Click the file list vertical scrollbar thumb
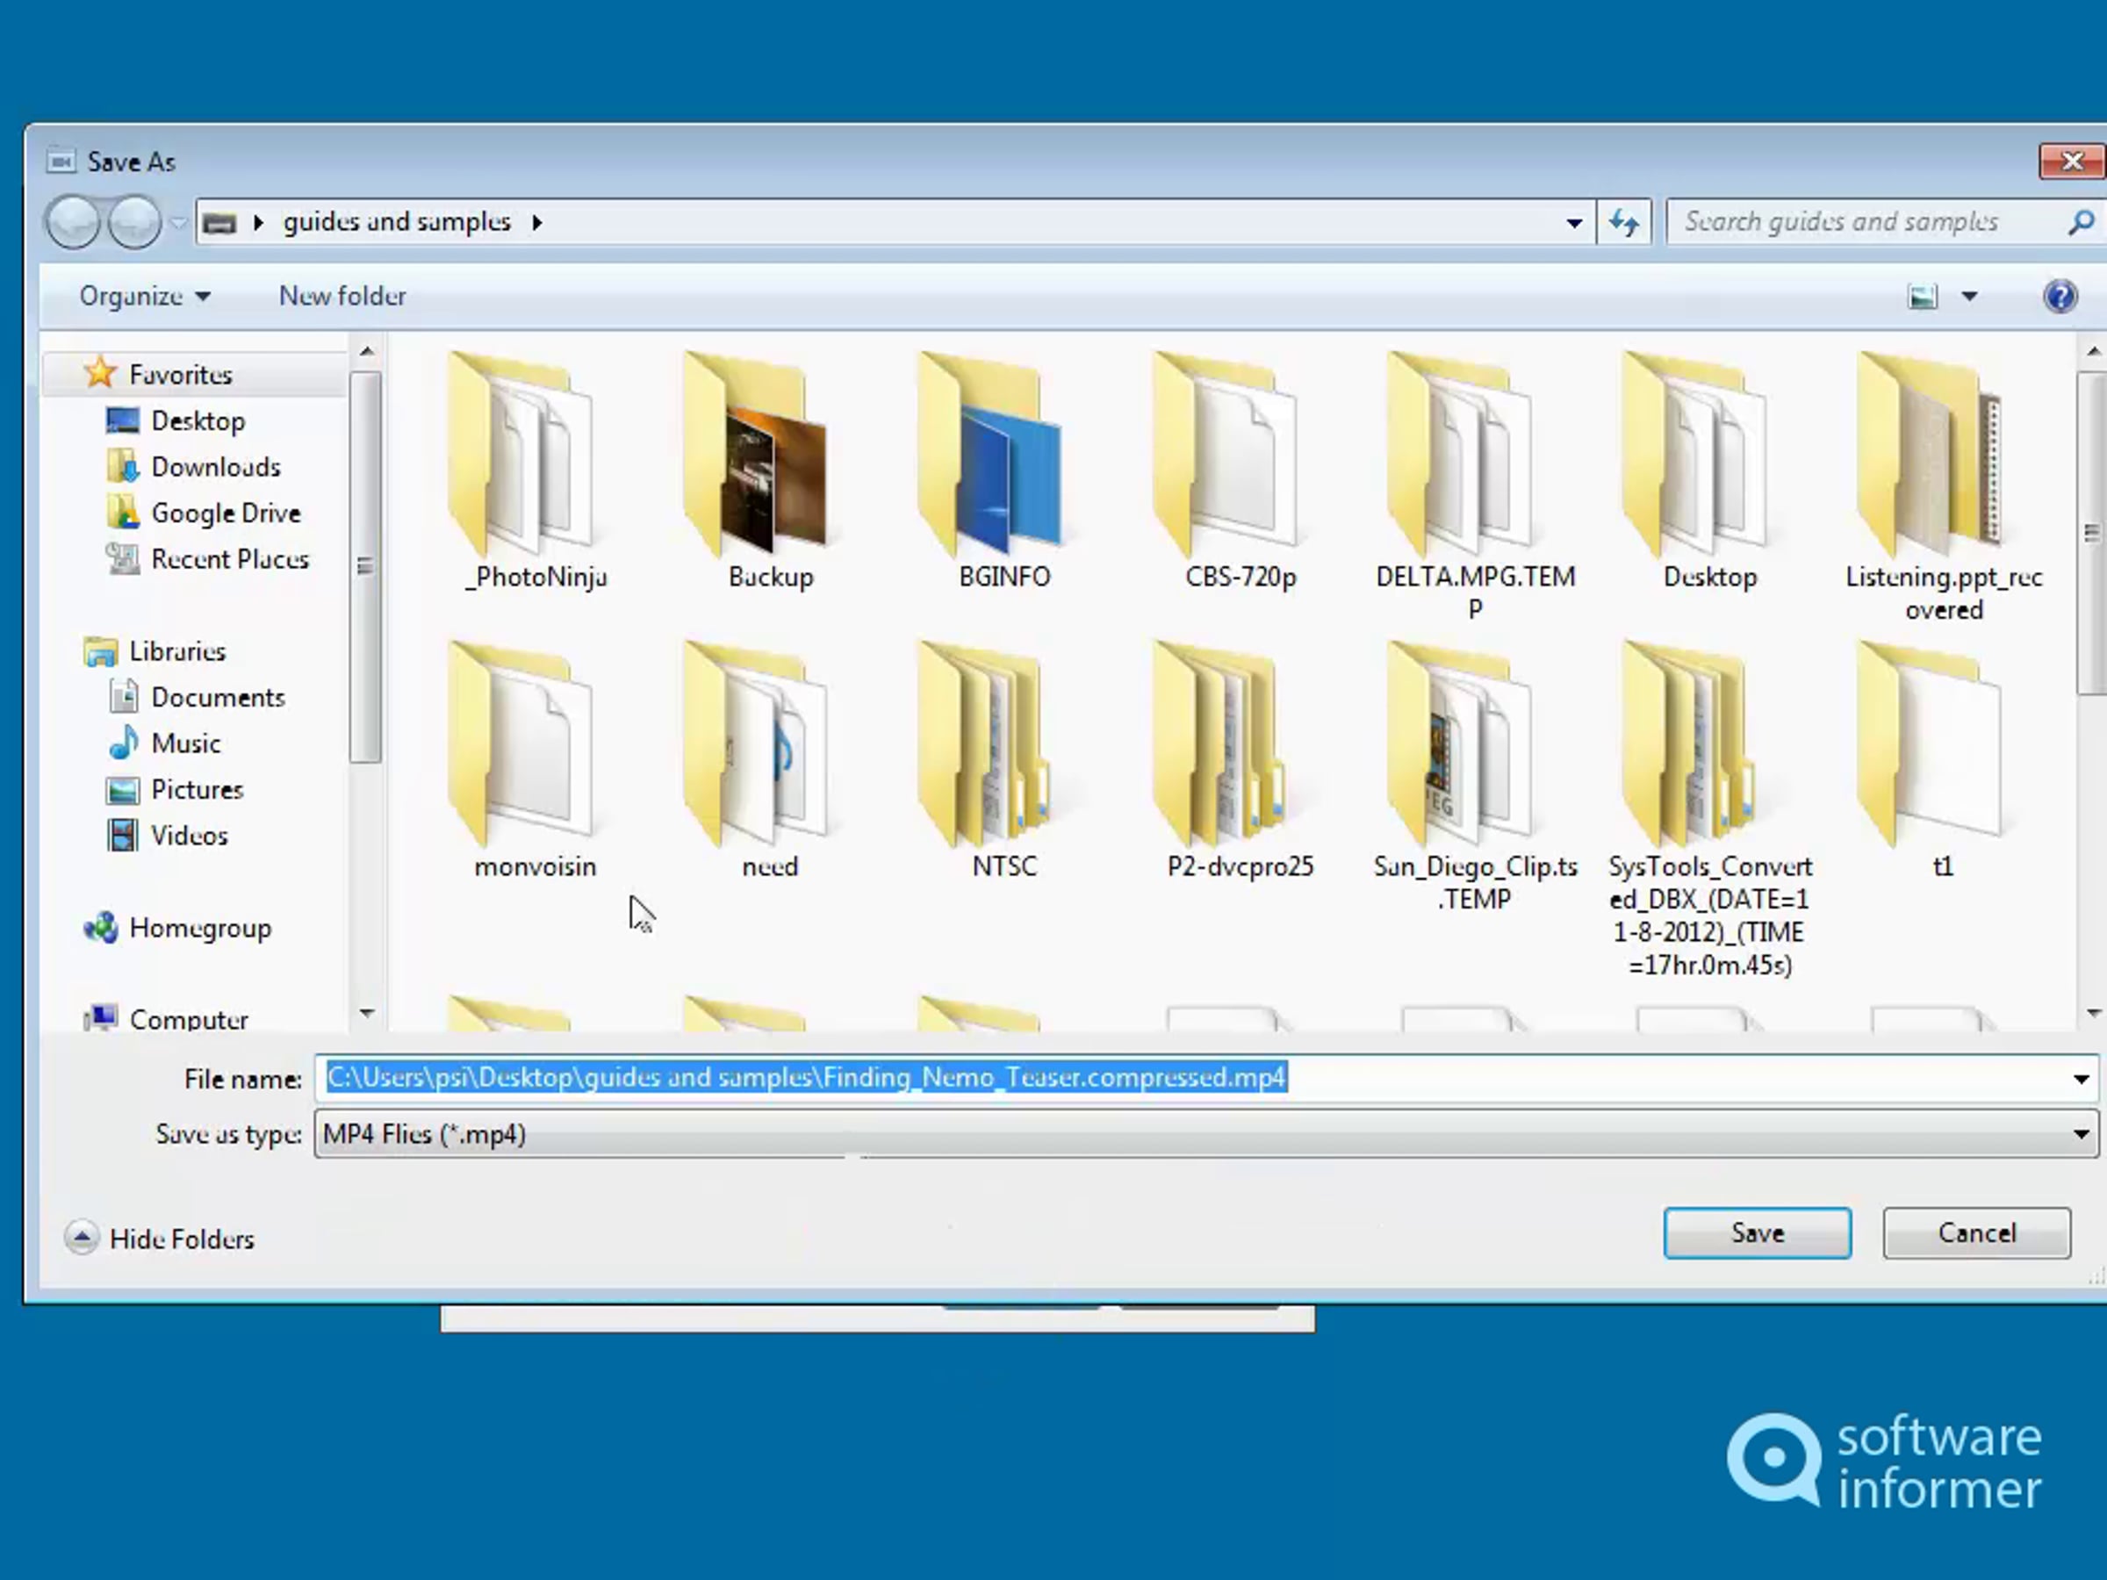 click(x=2092, y=534)
